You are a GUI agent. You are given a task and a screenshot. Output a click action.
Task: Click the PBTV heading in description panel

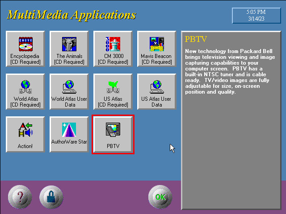point(196,39)
